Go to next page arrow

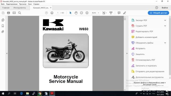click(x=52, y=13)
